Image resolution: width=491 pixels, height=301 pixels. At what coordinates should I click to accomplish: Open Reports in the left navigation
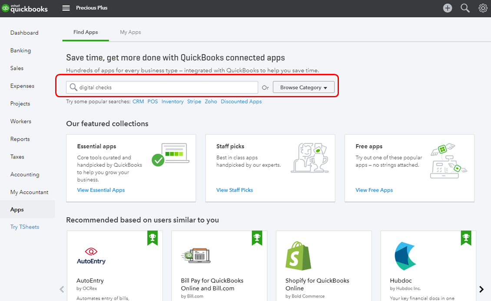pyautogui.click(x=20, y=139)
